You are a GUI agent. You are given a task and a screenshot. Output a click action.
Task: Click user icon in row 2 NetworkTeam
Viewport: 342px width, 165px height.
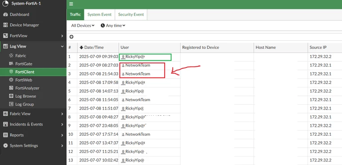pyautogui.click(x=123, y=65)
